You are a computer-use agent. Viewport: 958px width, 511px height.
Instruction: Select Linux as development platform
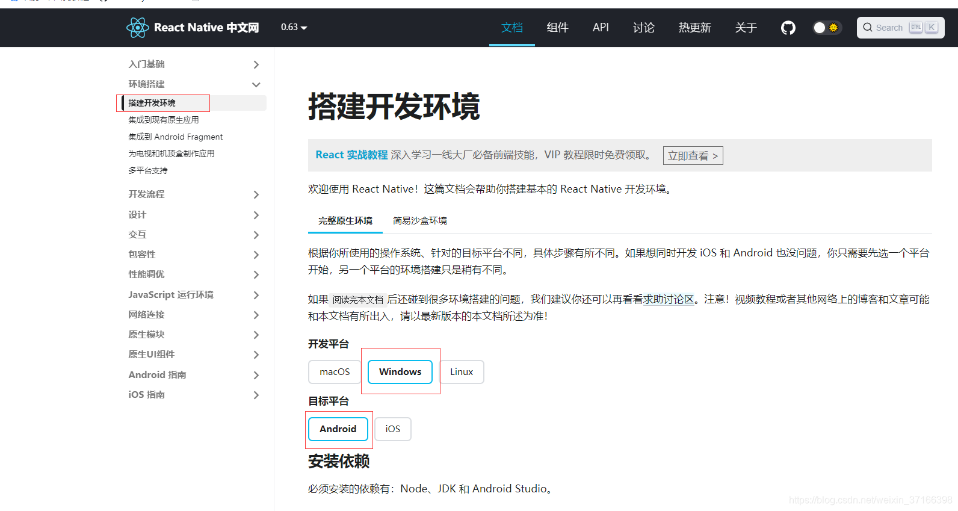pyautogui.click(x=462, y=372)
